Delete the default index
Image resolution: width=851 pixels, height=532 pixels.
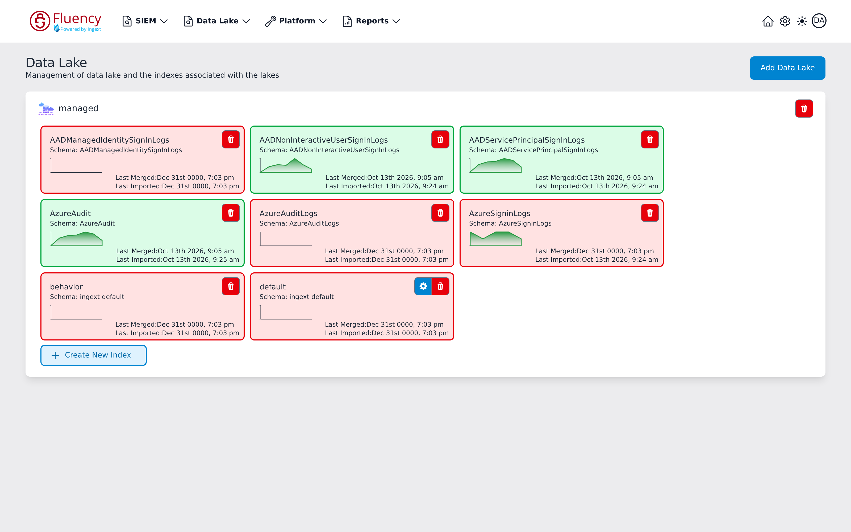point(441,286)
